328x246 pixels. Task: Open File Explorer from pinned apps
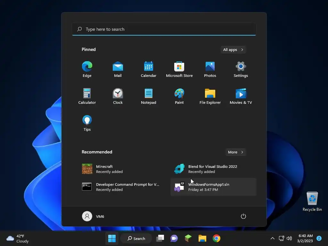point(210,96)
